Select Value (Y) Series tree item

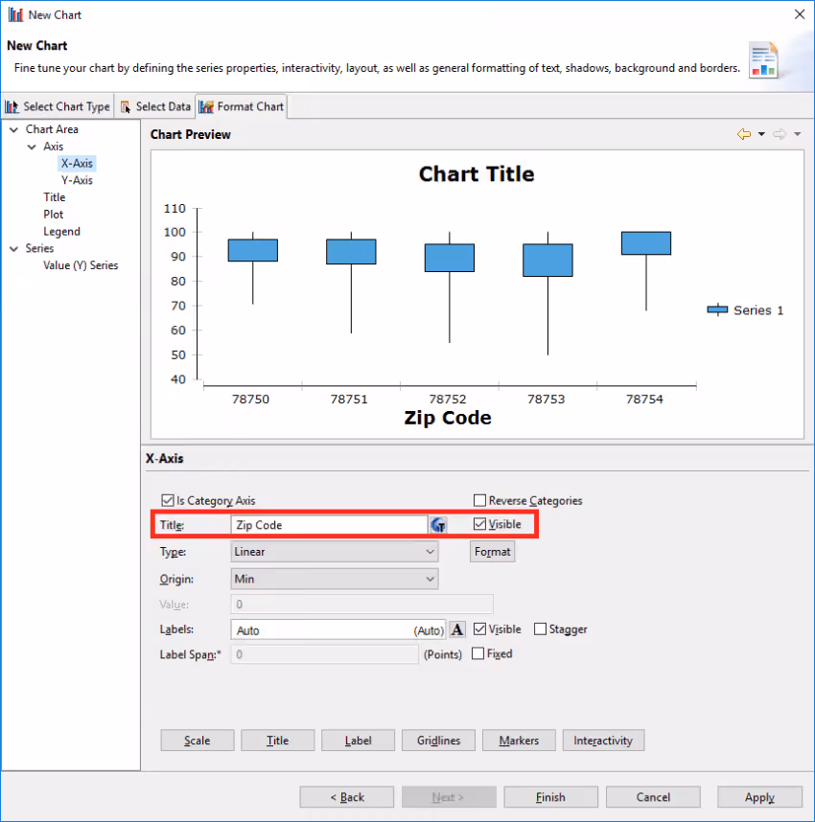click(x=81, y=265)
